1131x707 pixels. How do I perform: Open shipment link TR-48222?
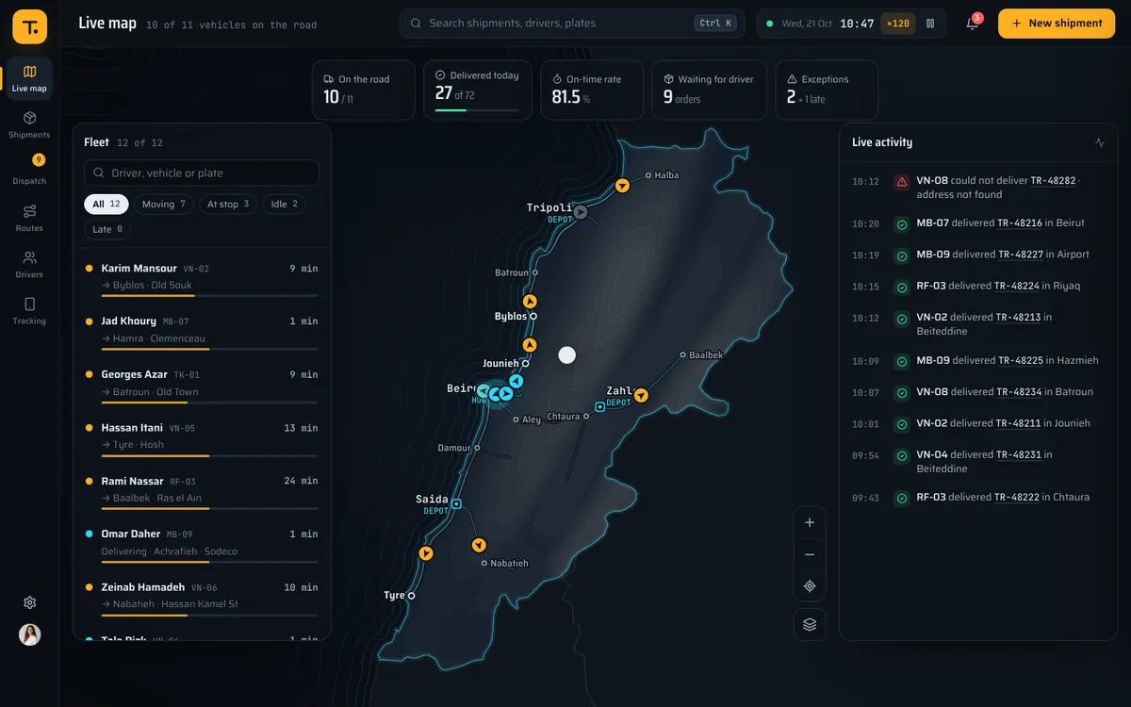pos(1017,497)
